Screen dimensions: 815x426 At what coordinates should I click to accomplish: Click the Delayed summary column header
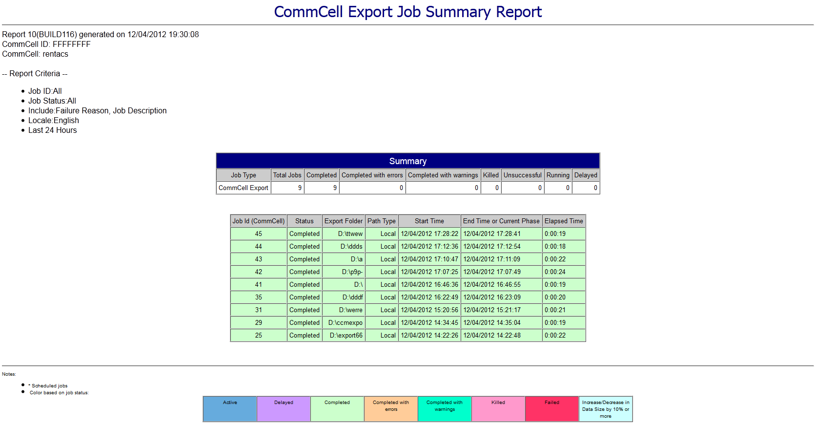point(586,175)
